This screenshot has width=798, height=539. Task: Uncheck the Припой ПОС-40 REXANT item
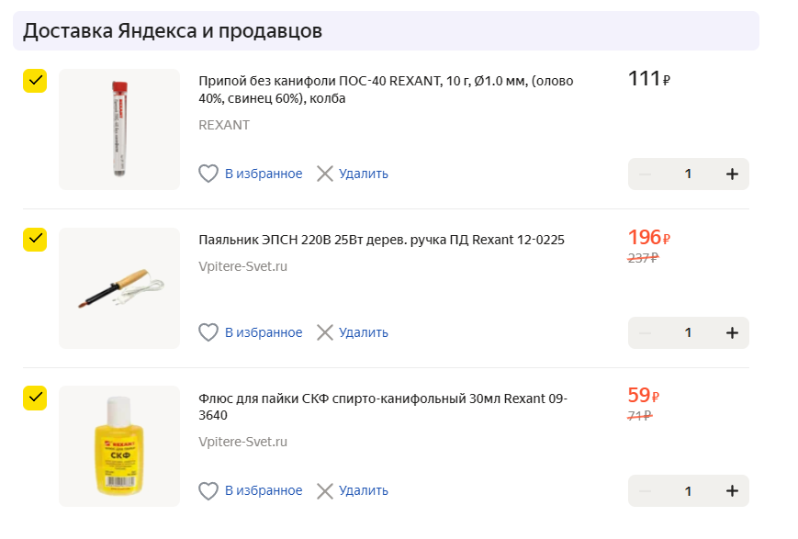35,81
